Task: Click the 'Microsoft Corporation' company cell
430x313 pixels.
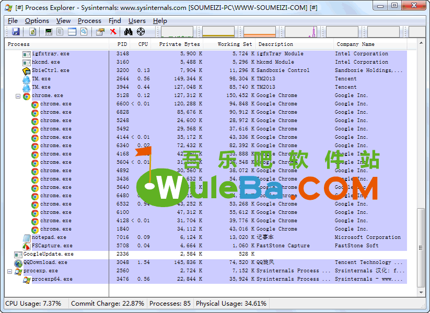Action: [x=367, y=237]
